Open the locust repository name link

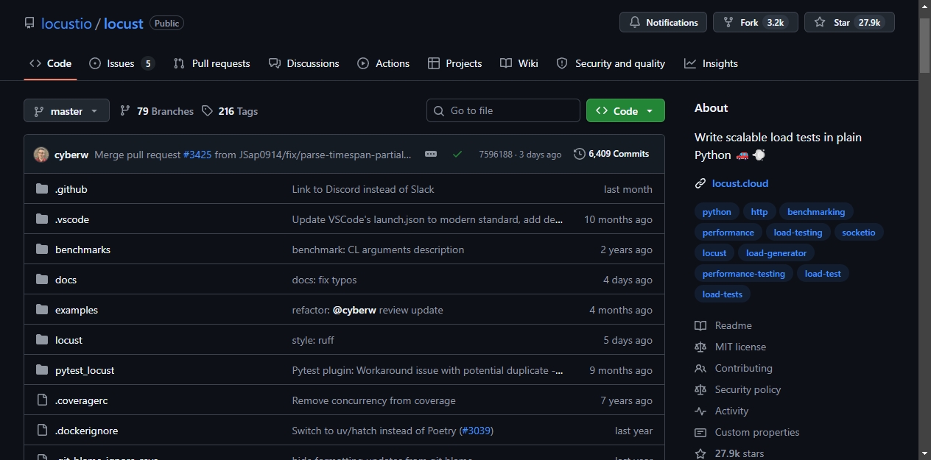[123, 23]
